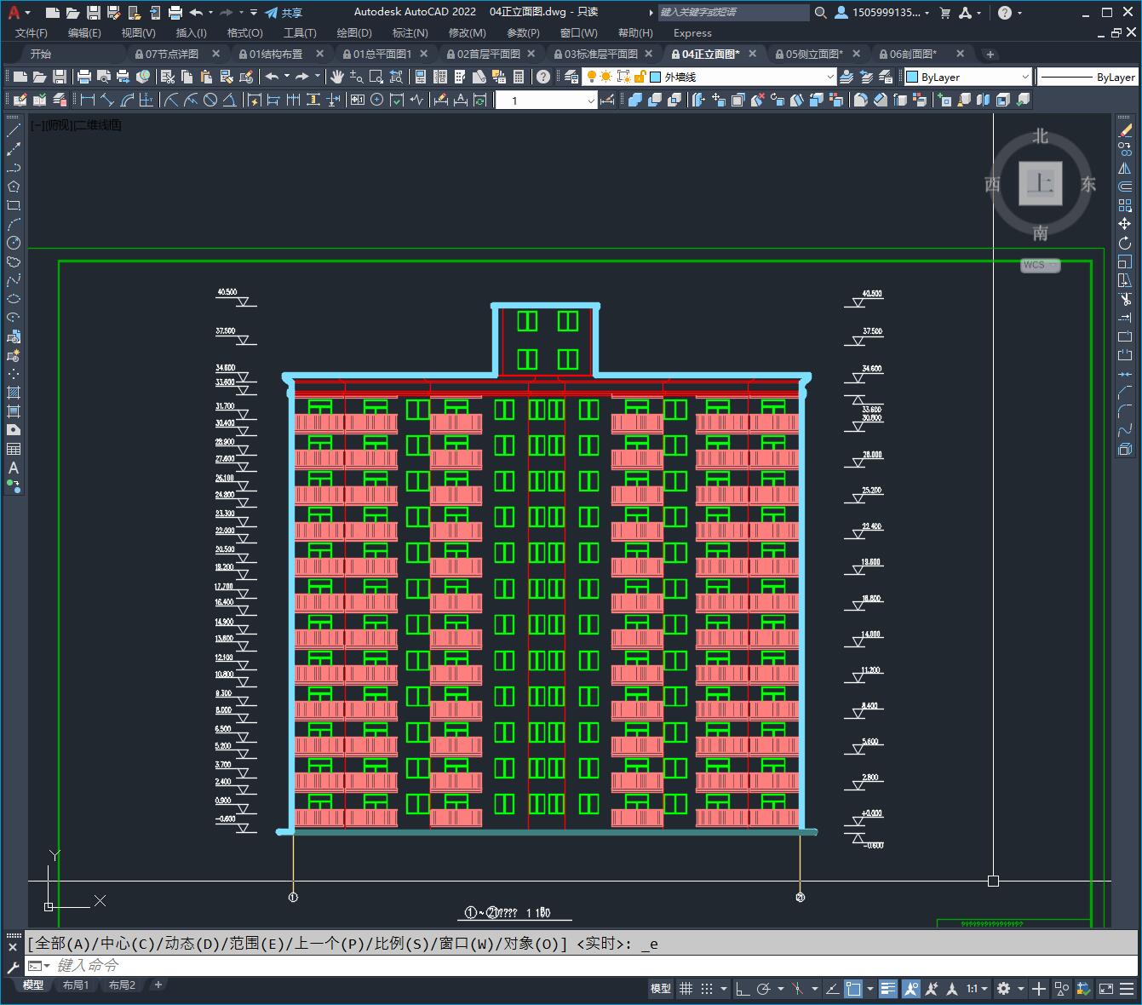
Task: Select the Circle draw tool
Action: point(14,244)
